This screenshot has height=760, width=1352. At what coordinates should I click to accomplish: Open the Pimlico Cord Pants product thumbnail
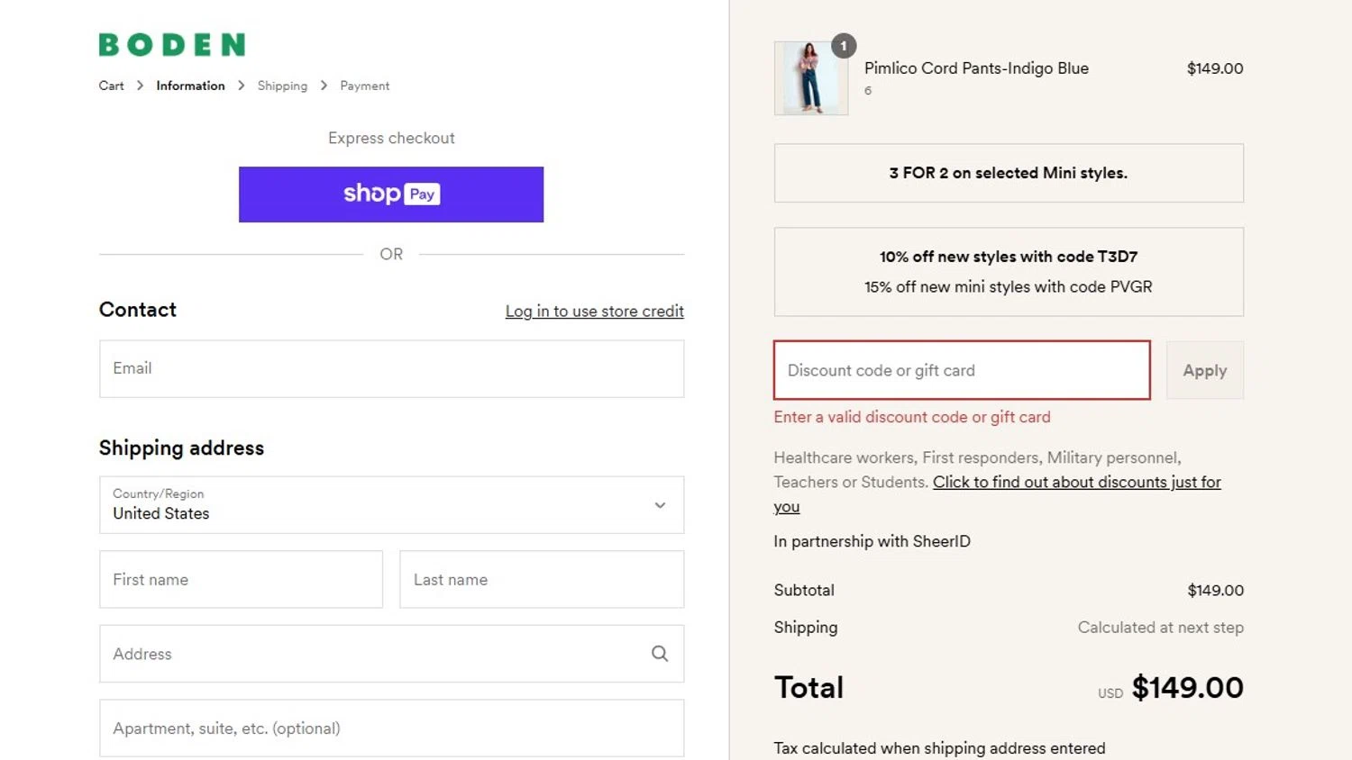coord(811,78)
